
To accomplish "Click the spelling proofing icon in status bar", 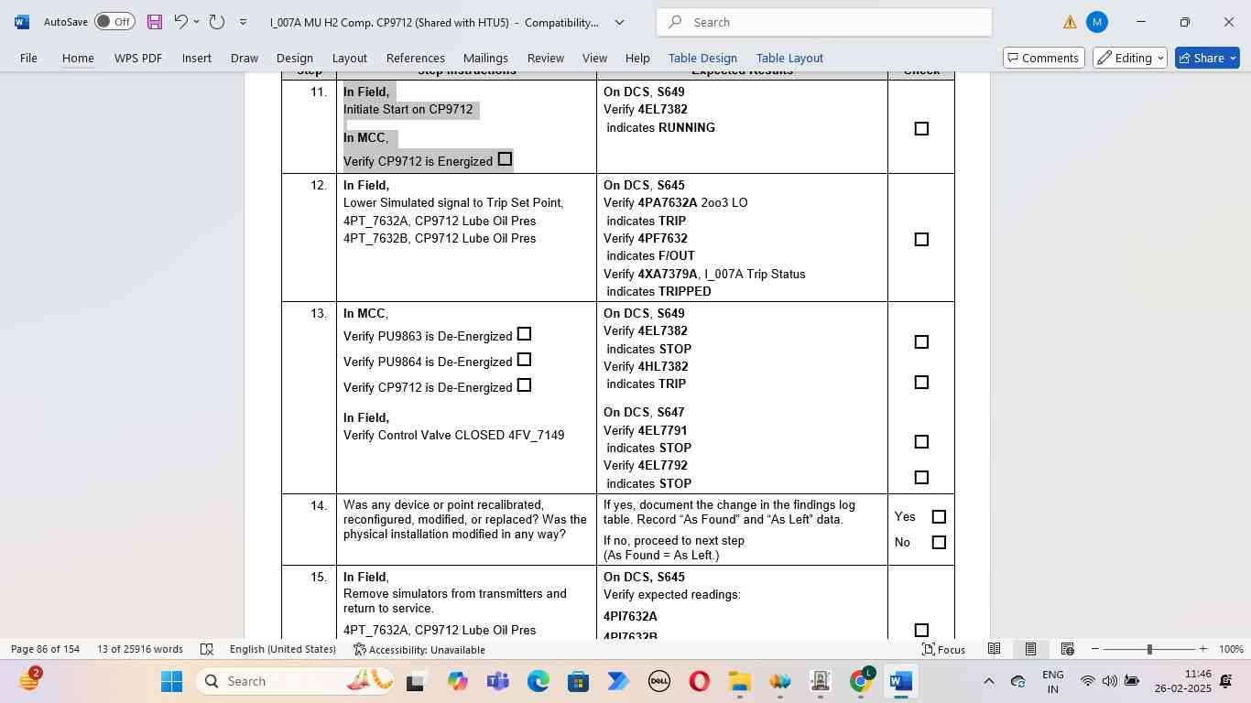I will pos(207,649).
